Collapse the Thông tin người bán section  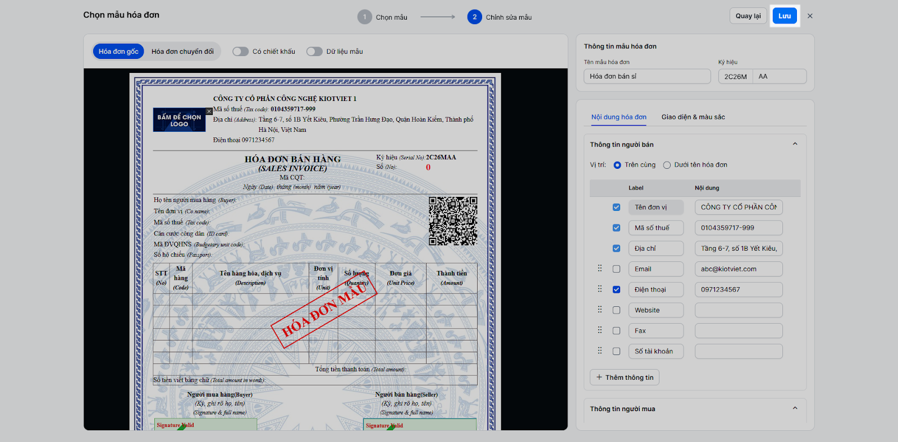[795, 144]
